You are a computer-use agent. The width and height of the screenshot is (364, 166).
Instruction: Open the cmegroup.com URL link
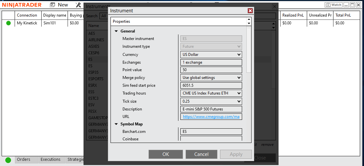211,117
